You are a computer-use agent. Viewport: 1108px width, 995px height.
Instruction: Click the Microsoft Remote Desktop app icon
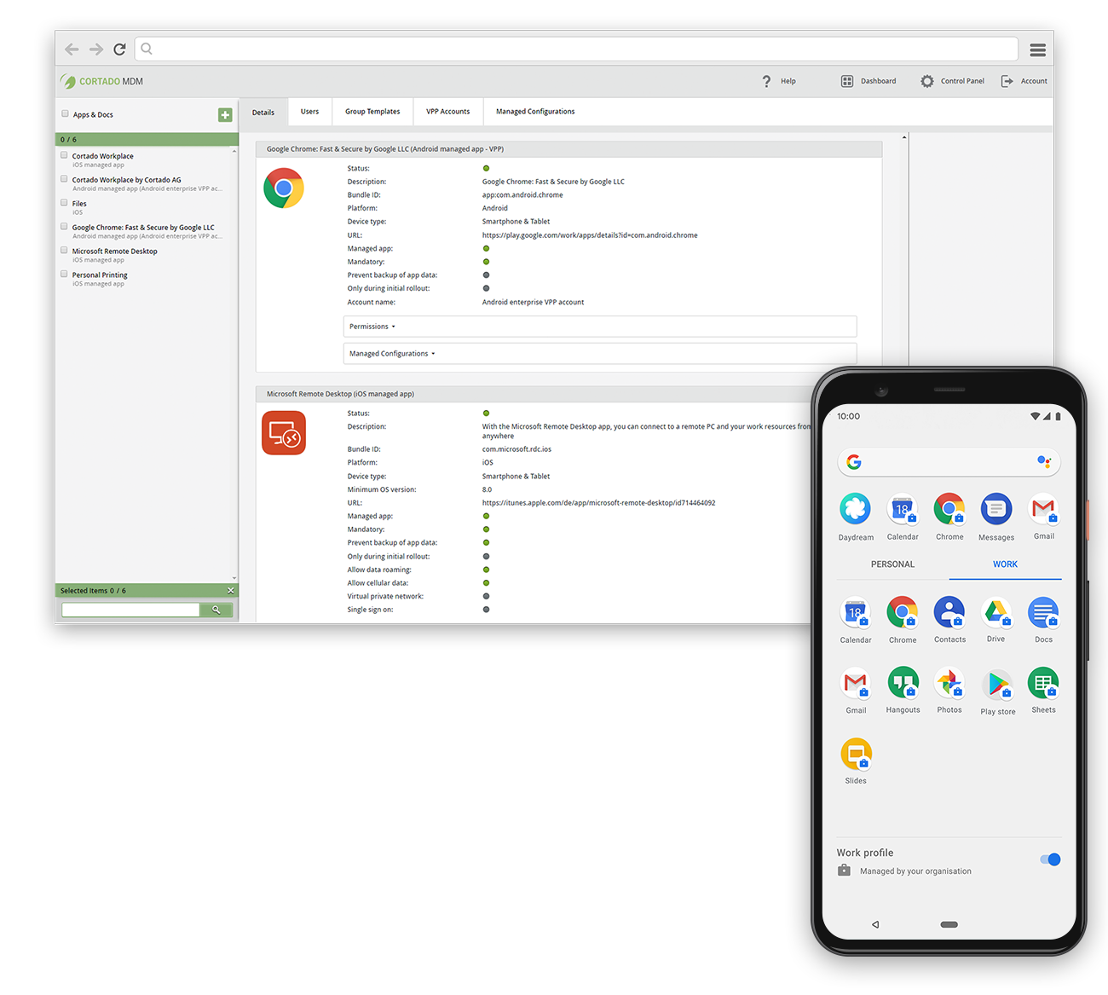pos(284,433)
